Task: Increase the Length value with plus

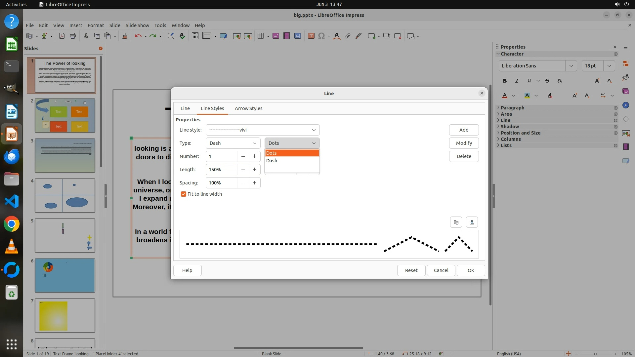Action: pos(254,170)
